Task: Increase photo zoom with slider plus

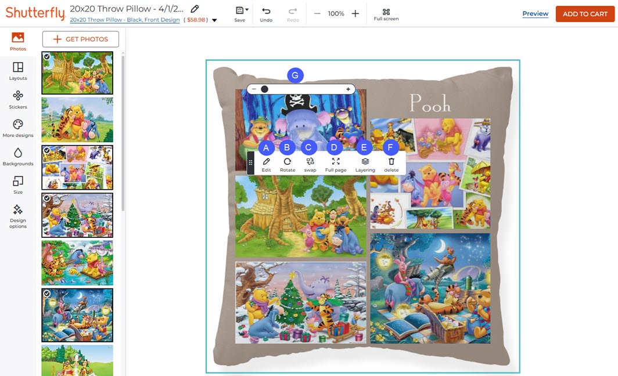Action: (x=348, y=89)
